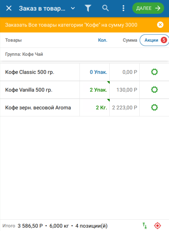169x231 pixels.
Task: Click the ДАЛЕЕ next button
Action: 148,8
